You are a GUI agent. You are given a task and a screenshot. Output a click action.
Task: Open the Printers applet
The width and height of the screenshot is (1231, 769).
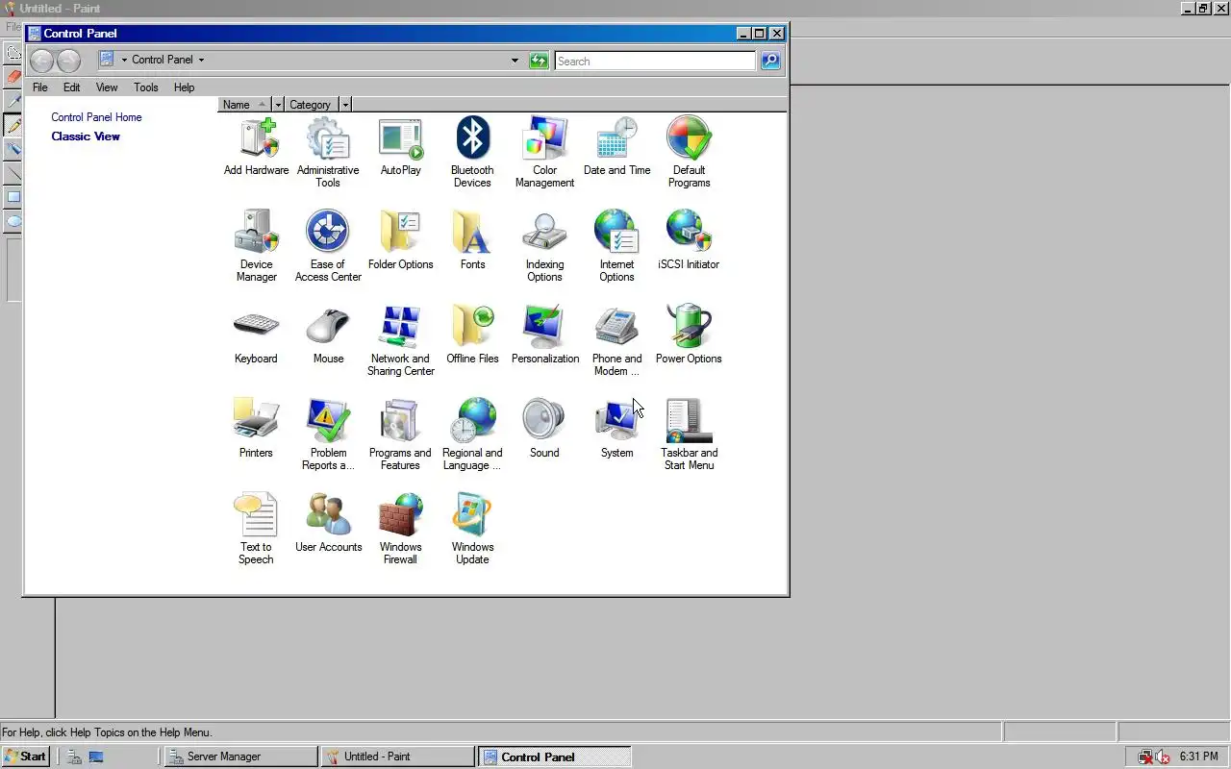pos(256,430)
